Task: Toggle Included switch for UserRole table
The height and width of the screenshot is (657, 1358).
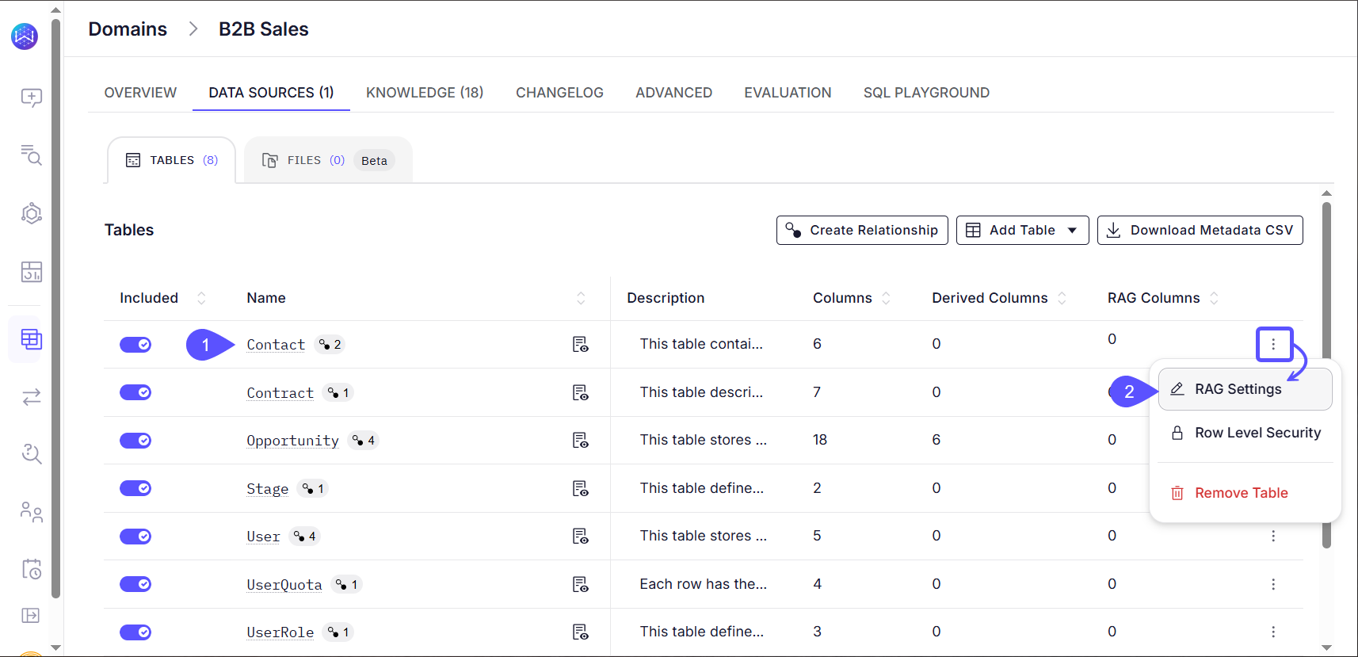Action: (135, 632)
